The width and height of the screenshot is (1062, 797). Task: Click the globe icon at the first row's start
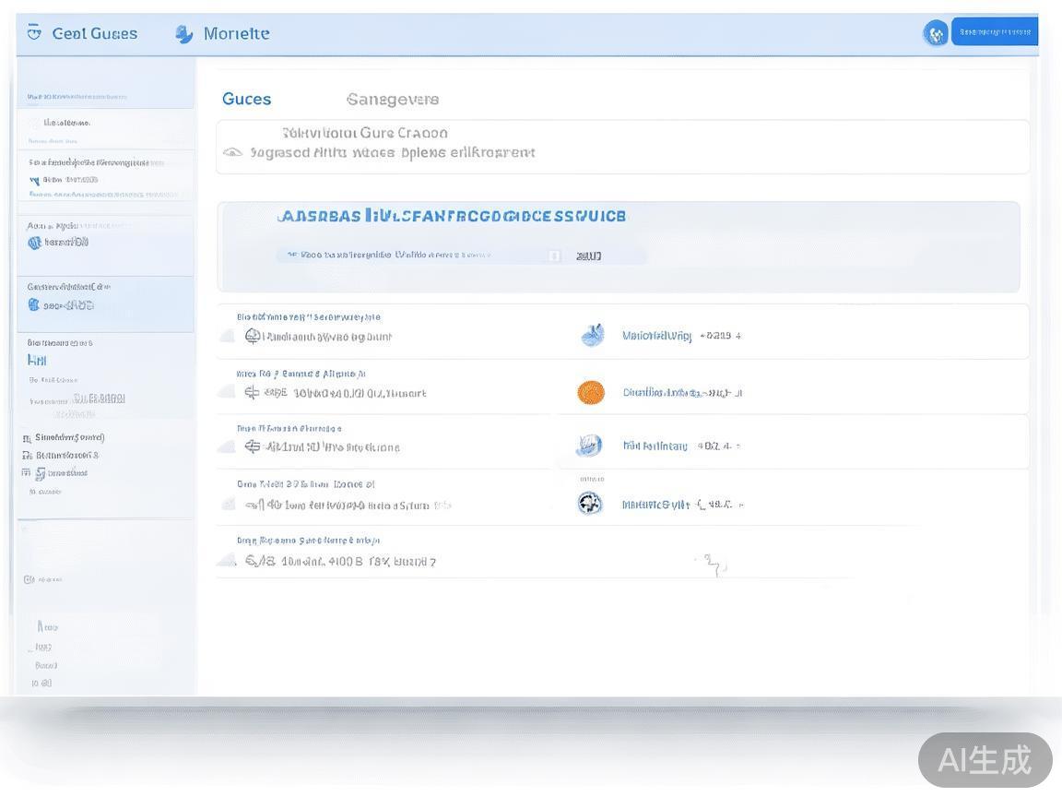click(x=253, y=336)
